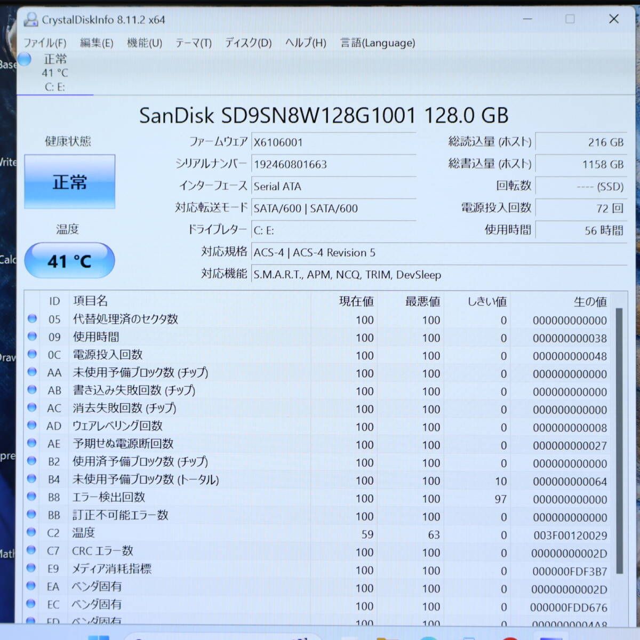
Task: Click total host reads value 216 GB
Action: tap(581, 142)
